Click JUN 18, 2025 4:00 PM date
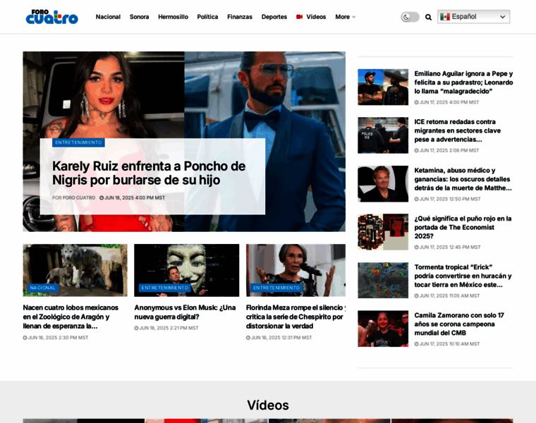This screenshot has width=536, height=423. click(x=133, y=198)
